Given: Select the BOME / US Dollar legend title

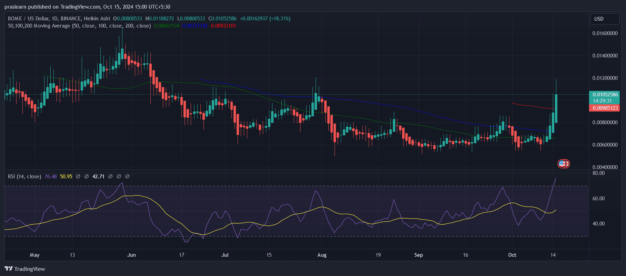Looking at the screenshot, I should click(59, 19).
